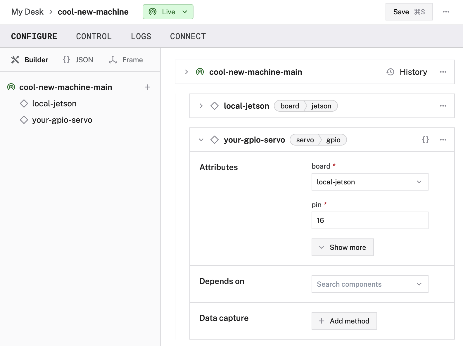Switch to the CONTROL tab
Image resolution: width=463 pixels, height=346 pixels.
(x=94, y=37)
